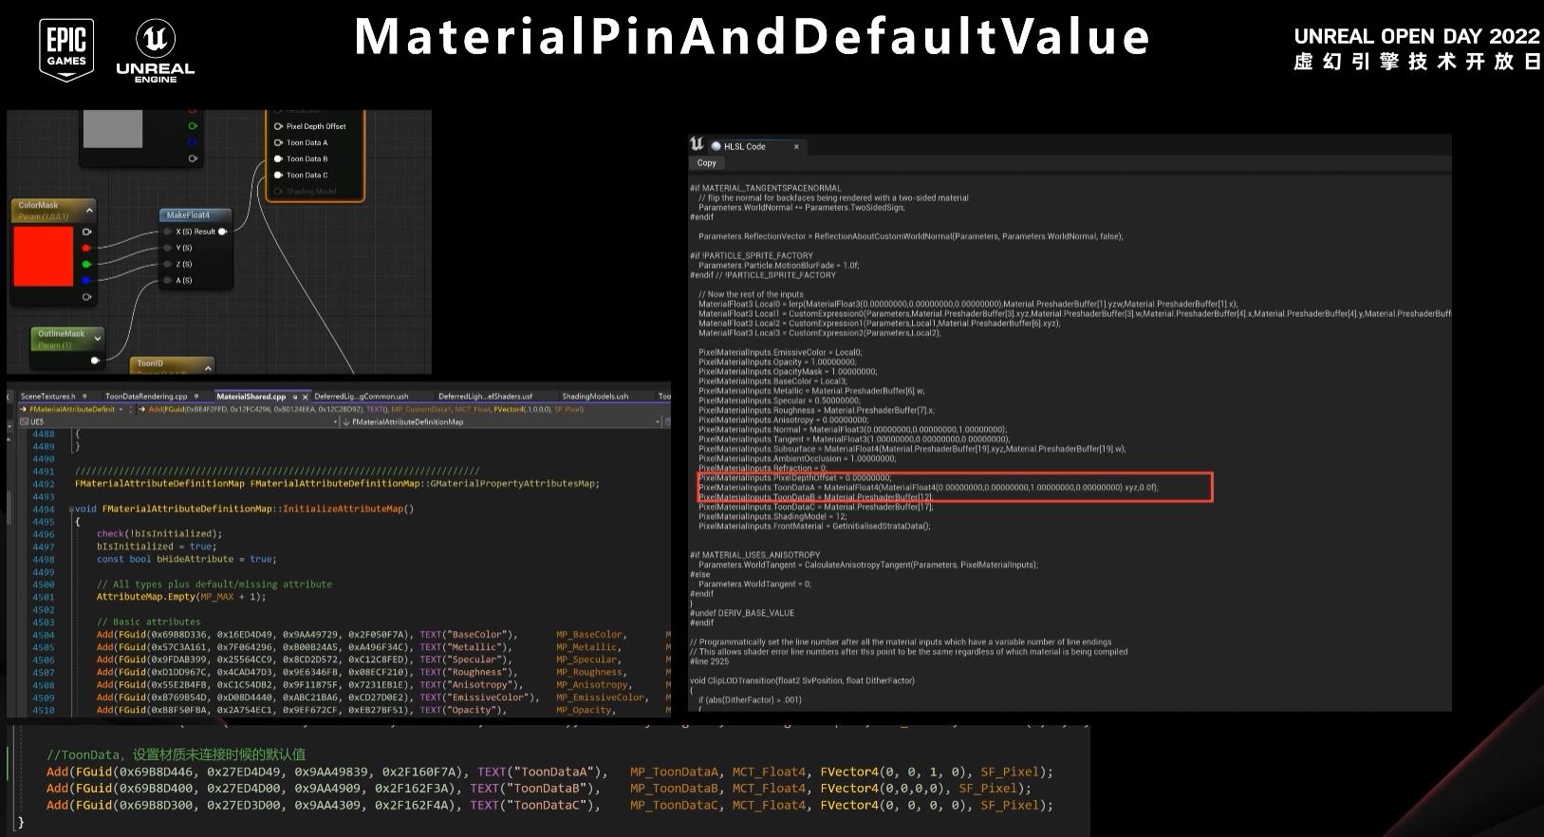Collapse the ColorMask node preview
1544x837 pixels.
[89, 210]
